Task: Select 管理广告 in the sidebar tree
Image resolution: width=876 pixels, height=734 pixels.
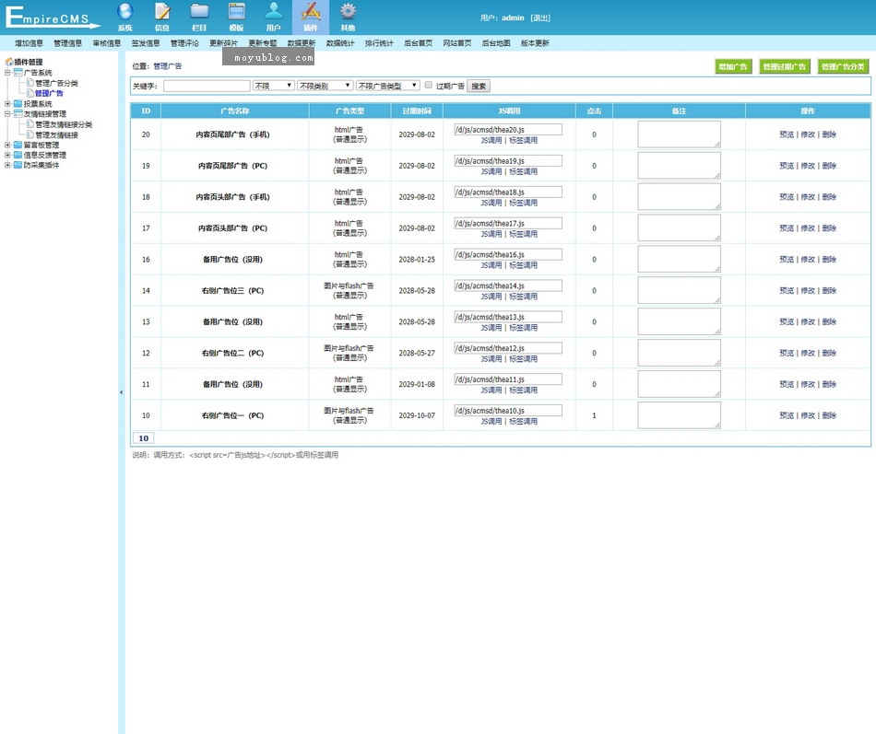Action: click(x=49, y=93)
